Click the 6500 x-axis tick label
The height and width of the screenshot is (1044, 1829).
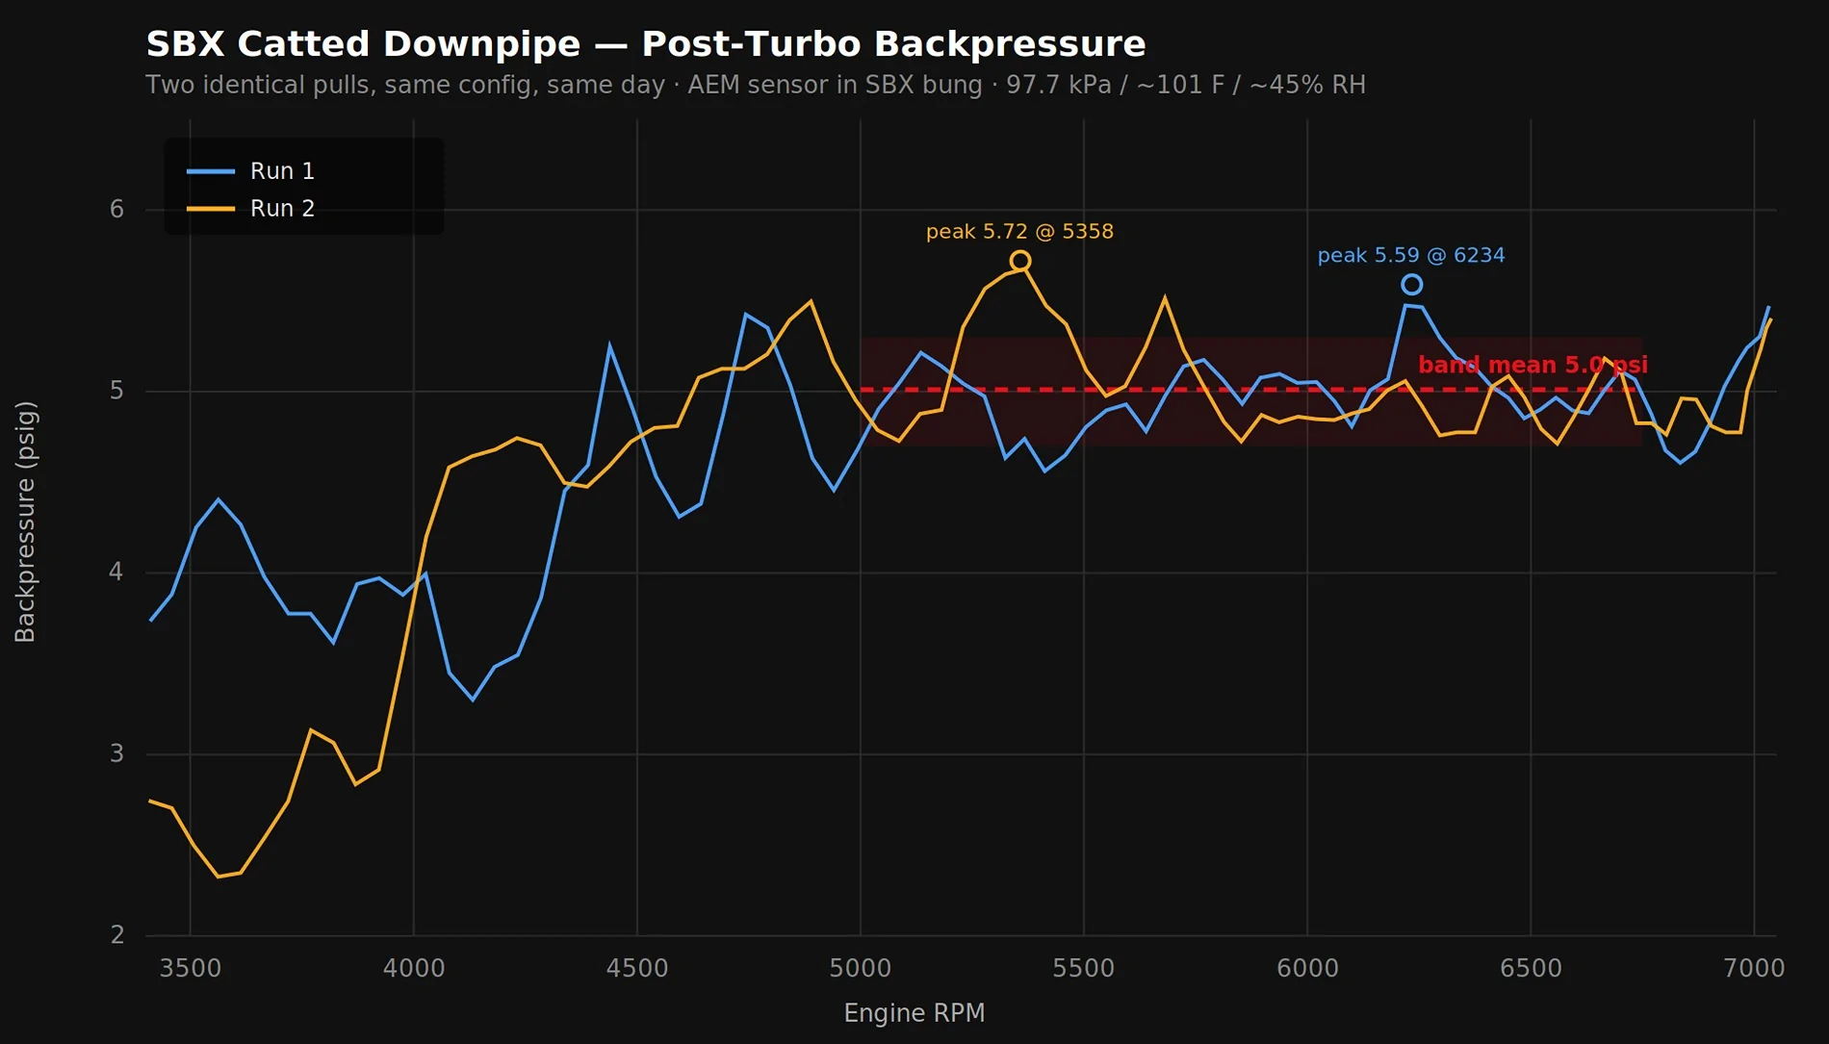coord(1531,968)
